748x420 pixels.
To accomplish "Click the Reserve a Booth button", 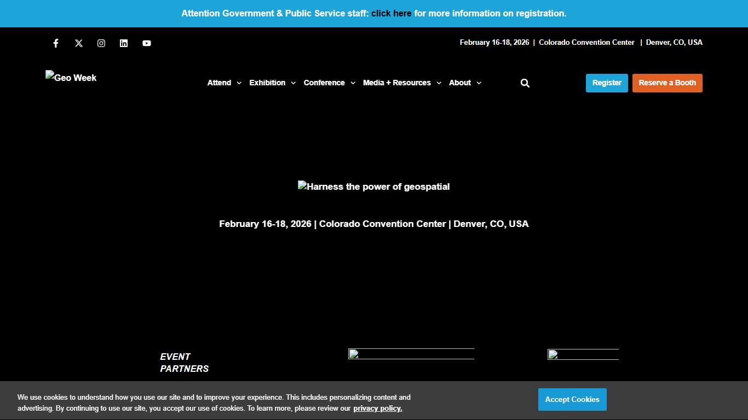I will coord(667,83).
